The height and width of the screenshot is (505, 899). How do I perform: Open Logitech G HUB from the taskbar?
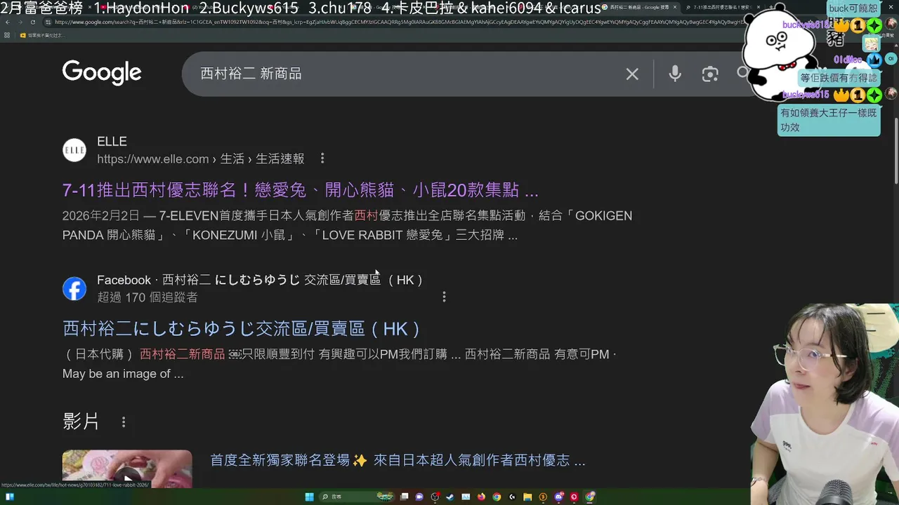[512, 497]
